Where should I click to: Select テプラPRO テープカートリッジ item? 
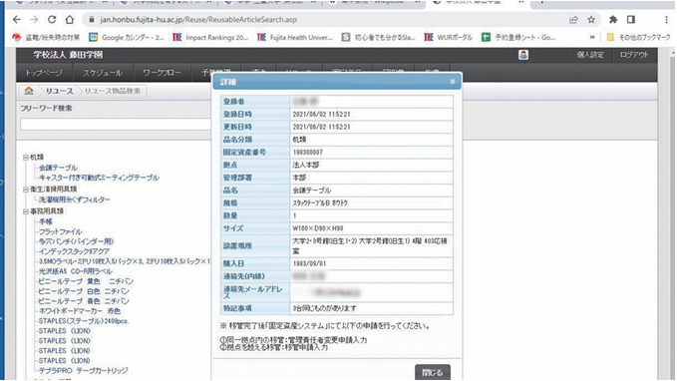pos(84,371)
